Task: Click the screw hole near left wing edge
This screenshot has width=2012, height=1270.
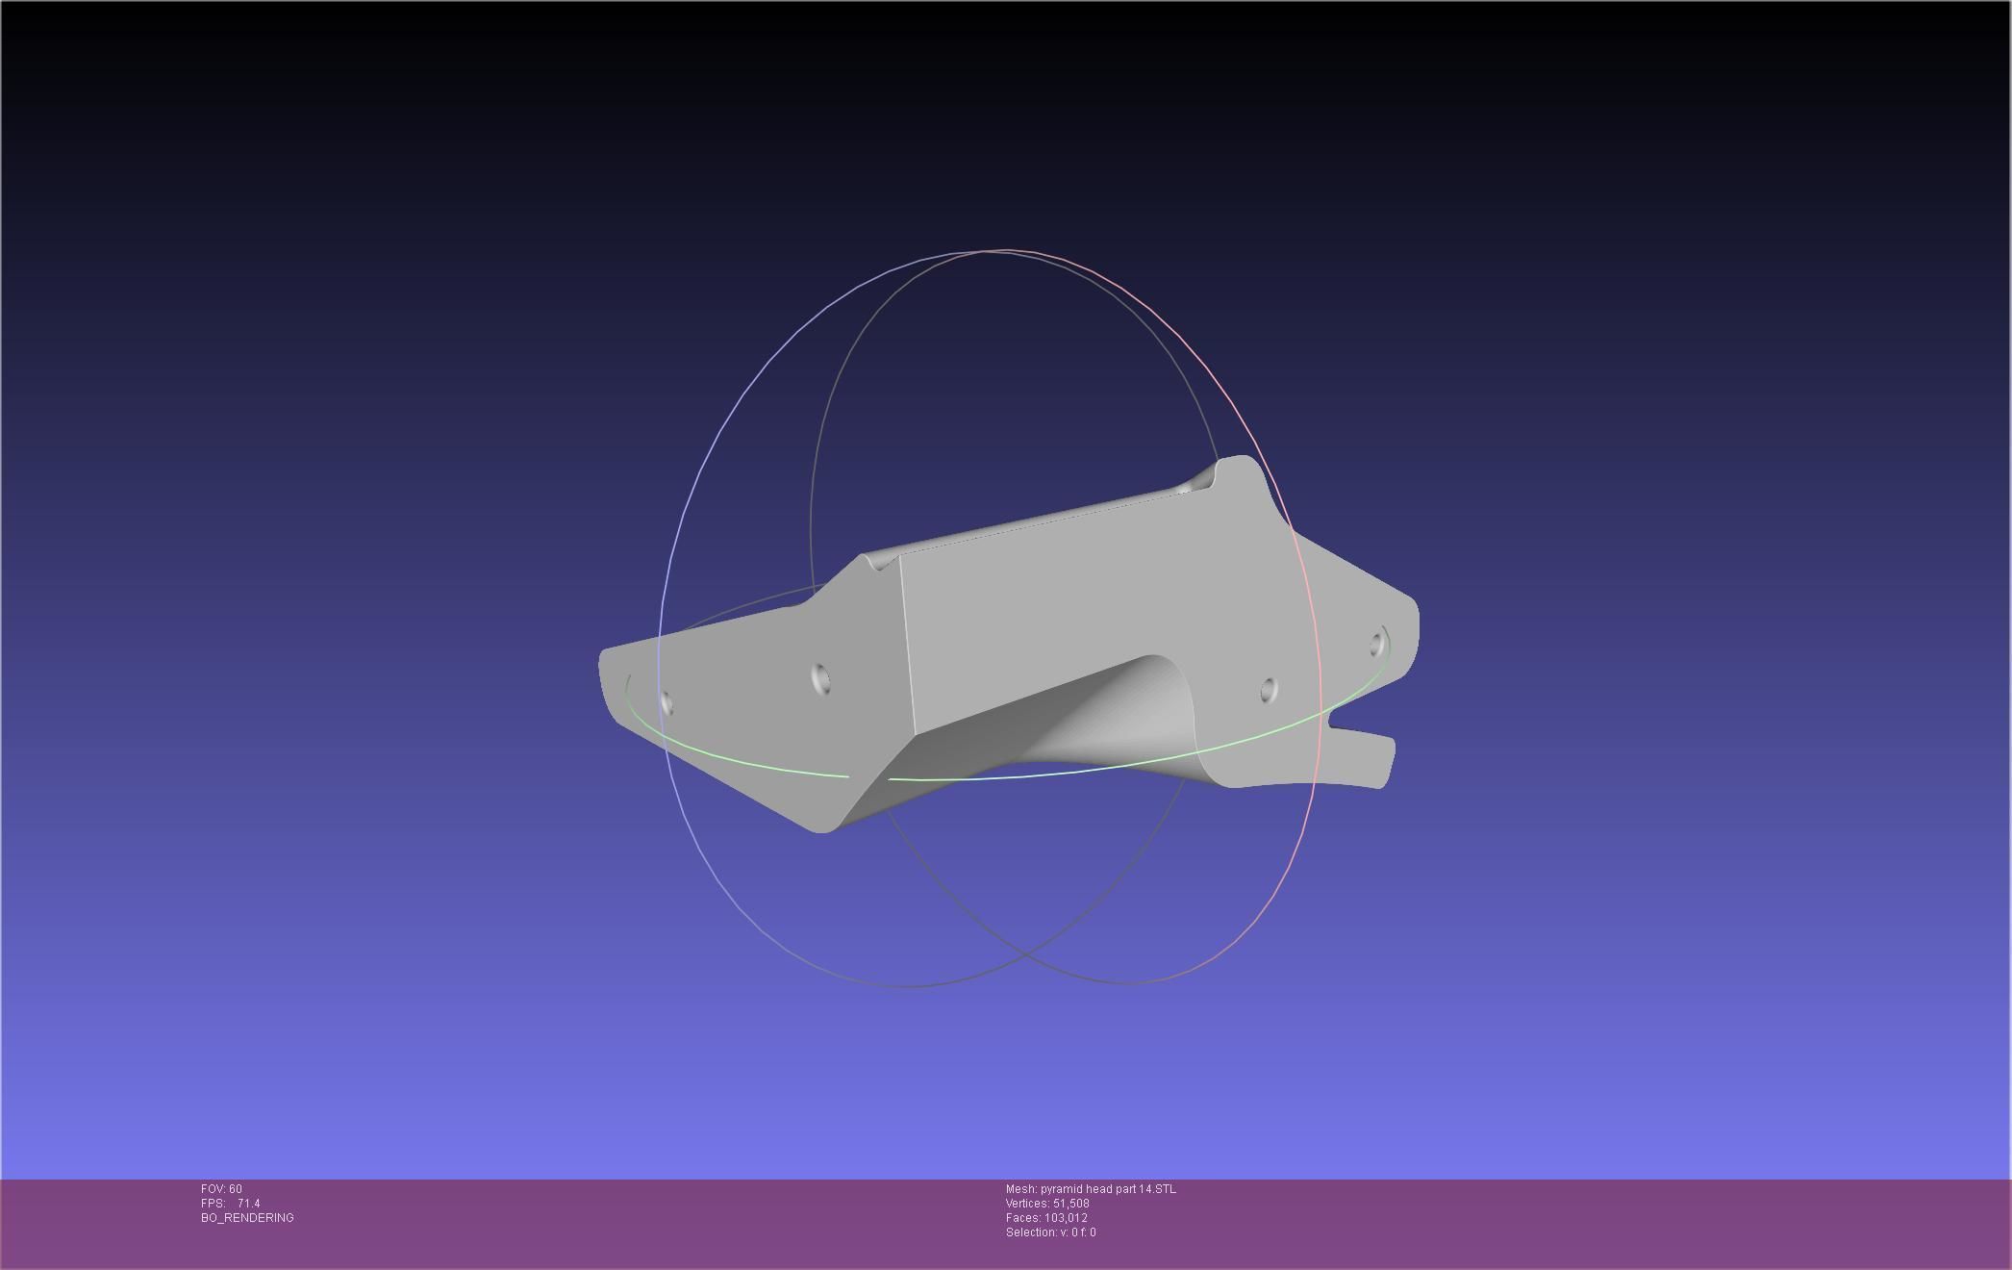Action: click(x=667, y=704)
